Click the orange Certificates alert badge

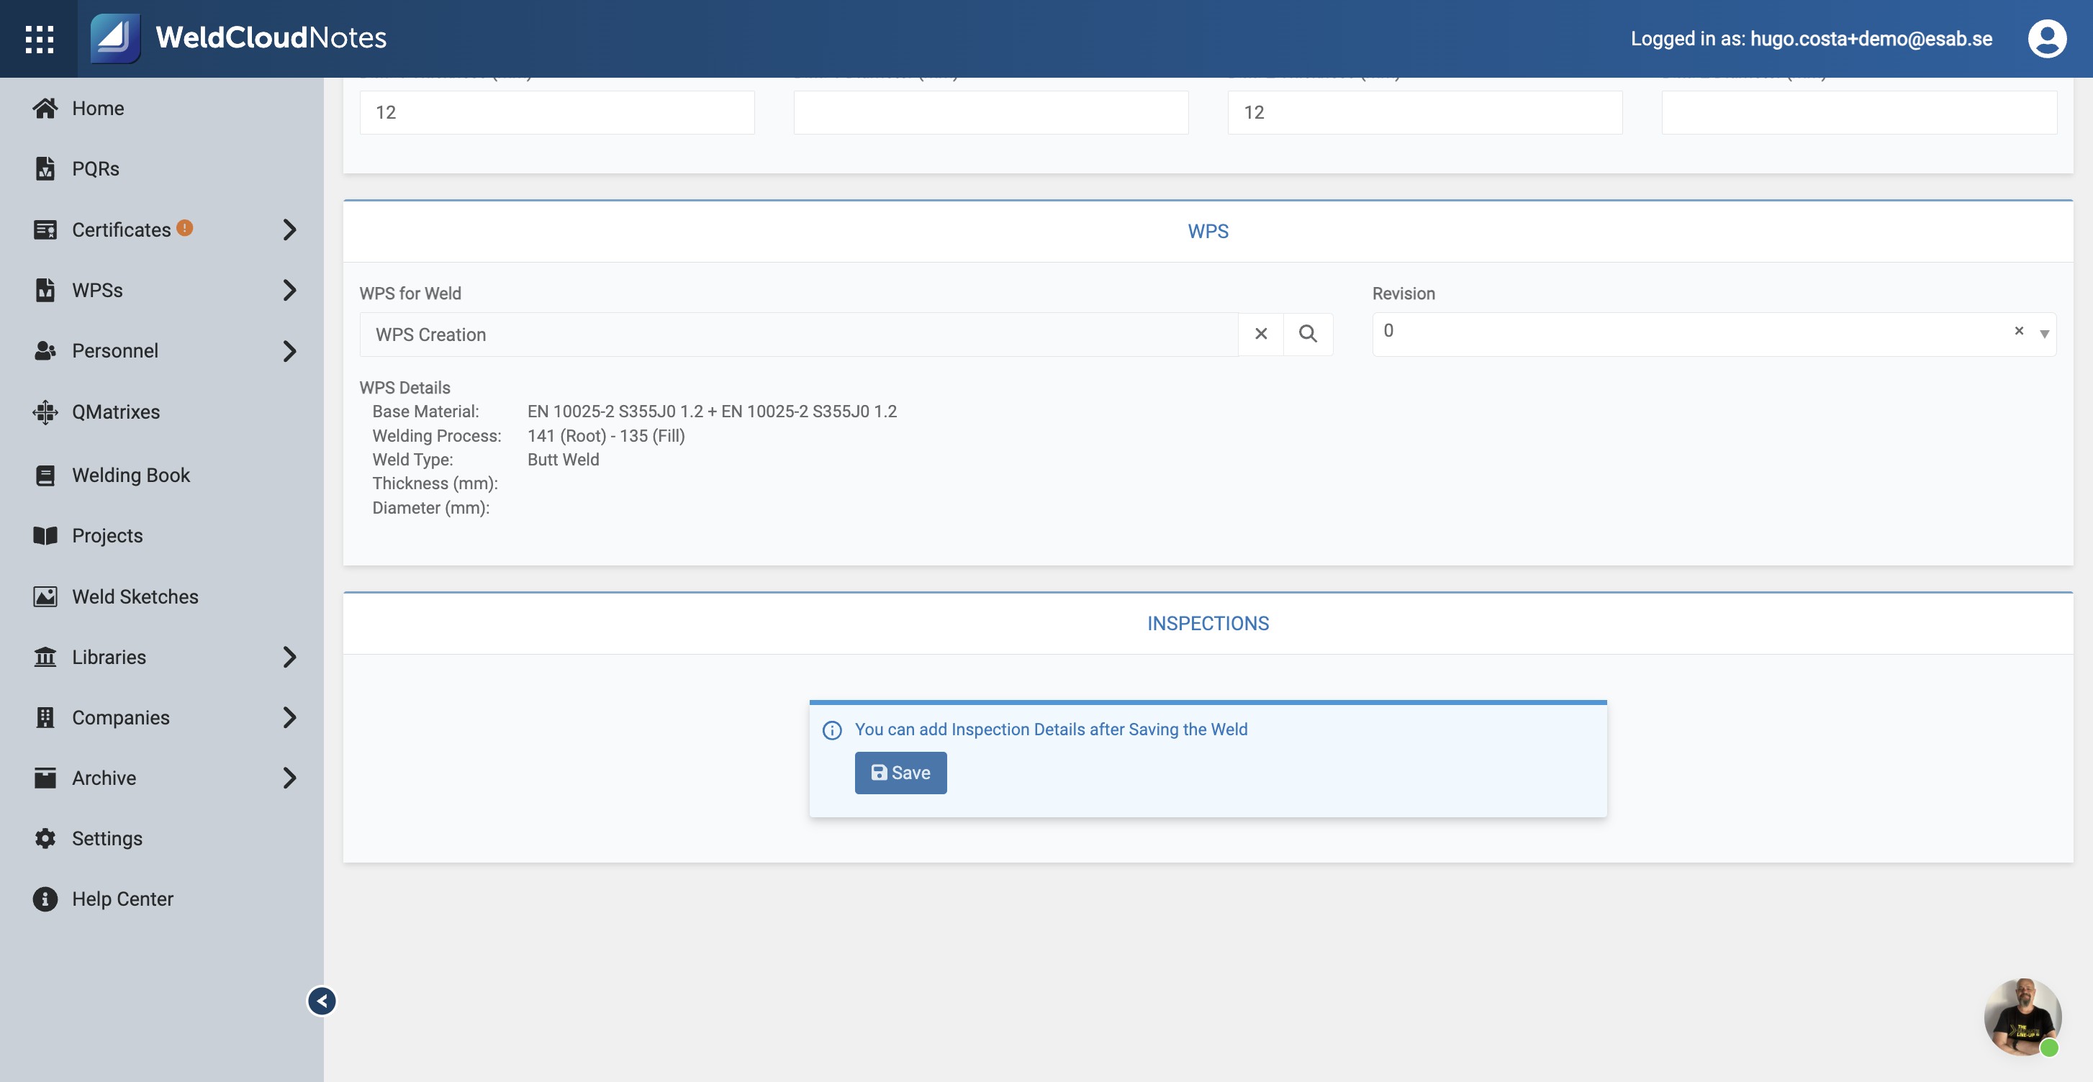pyautogui.click(x=184, y=228)
